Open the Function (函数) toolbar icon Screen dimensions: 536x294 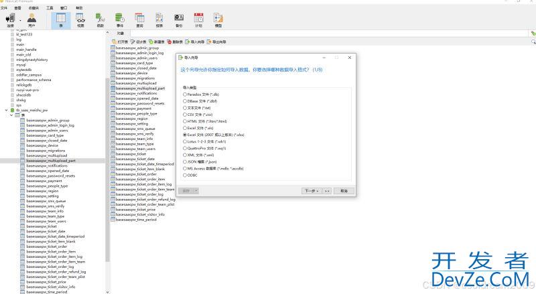point(100,19)
